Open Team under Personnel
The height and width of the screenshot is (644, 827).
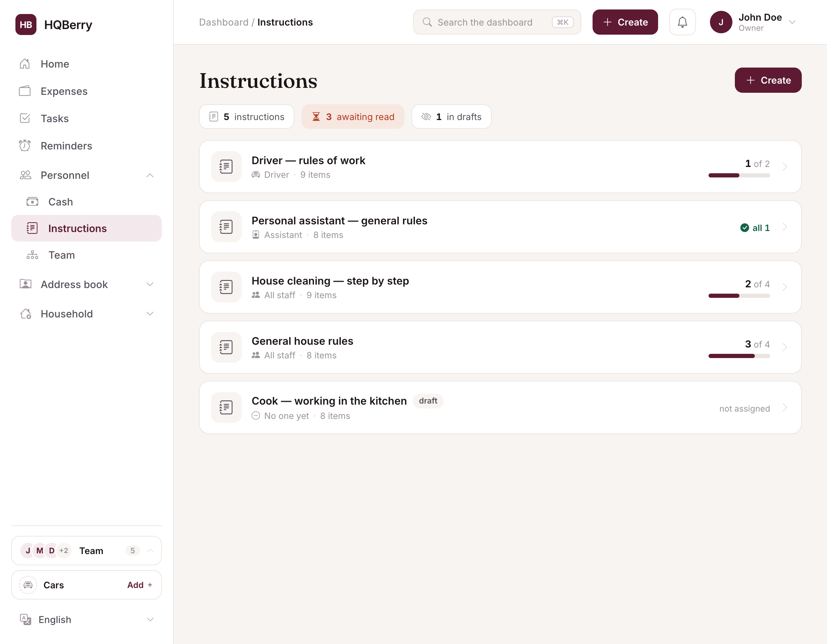[86, 255]
